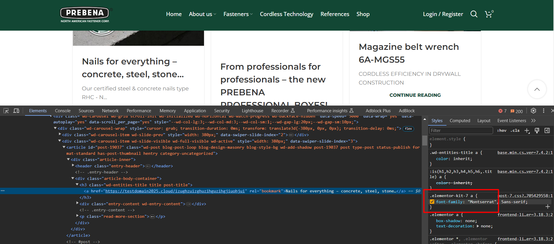Open the From professionals for professionals post
The width and height of the screenshot is (554, 244).
pyautogui.click(x=274, y=84)
